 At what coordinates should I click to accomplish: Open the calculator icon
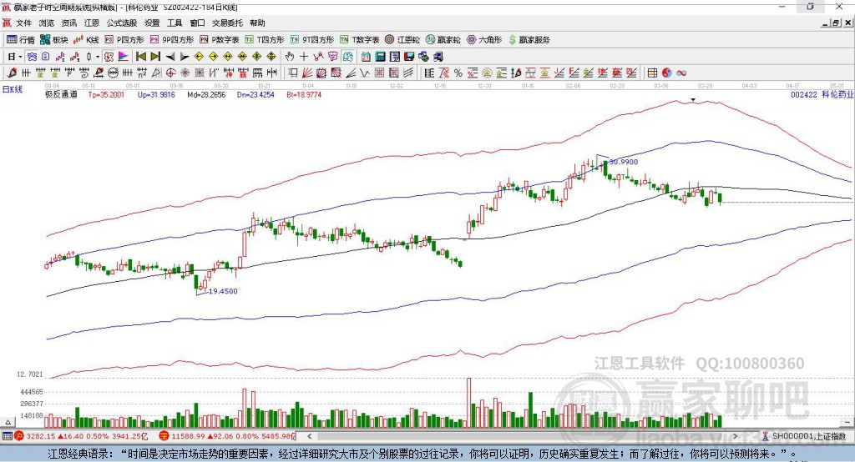click(380, 57)
